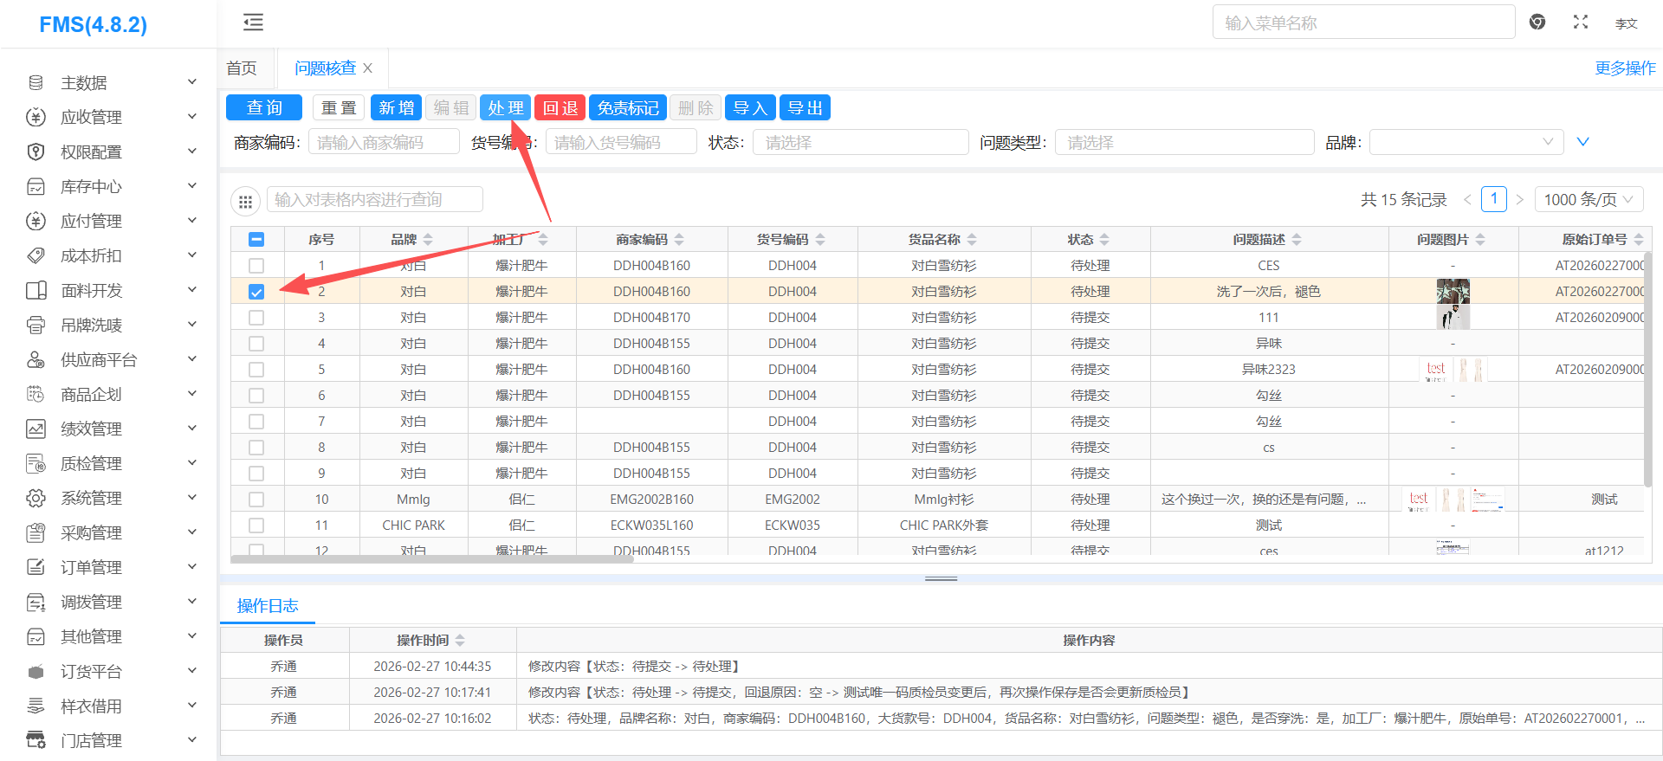Expand the 主数据 sidebar menu
The height and width of the screenshot is (761, 1663).
[111, 83]
